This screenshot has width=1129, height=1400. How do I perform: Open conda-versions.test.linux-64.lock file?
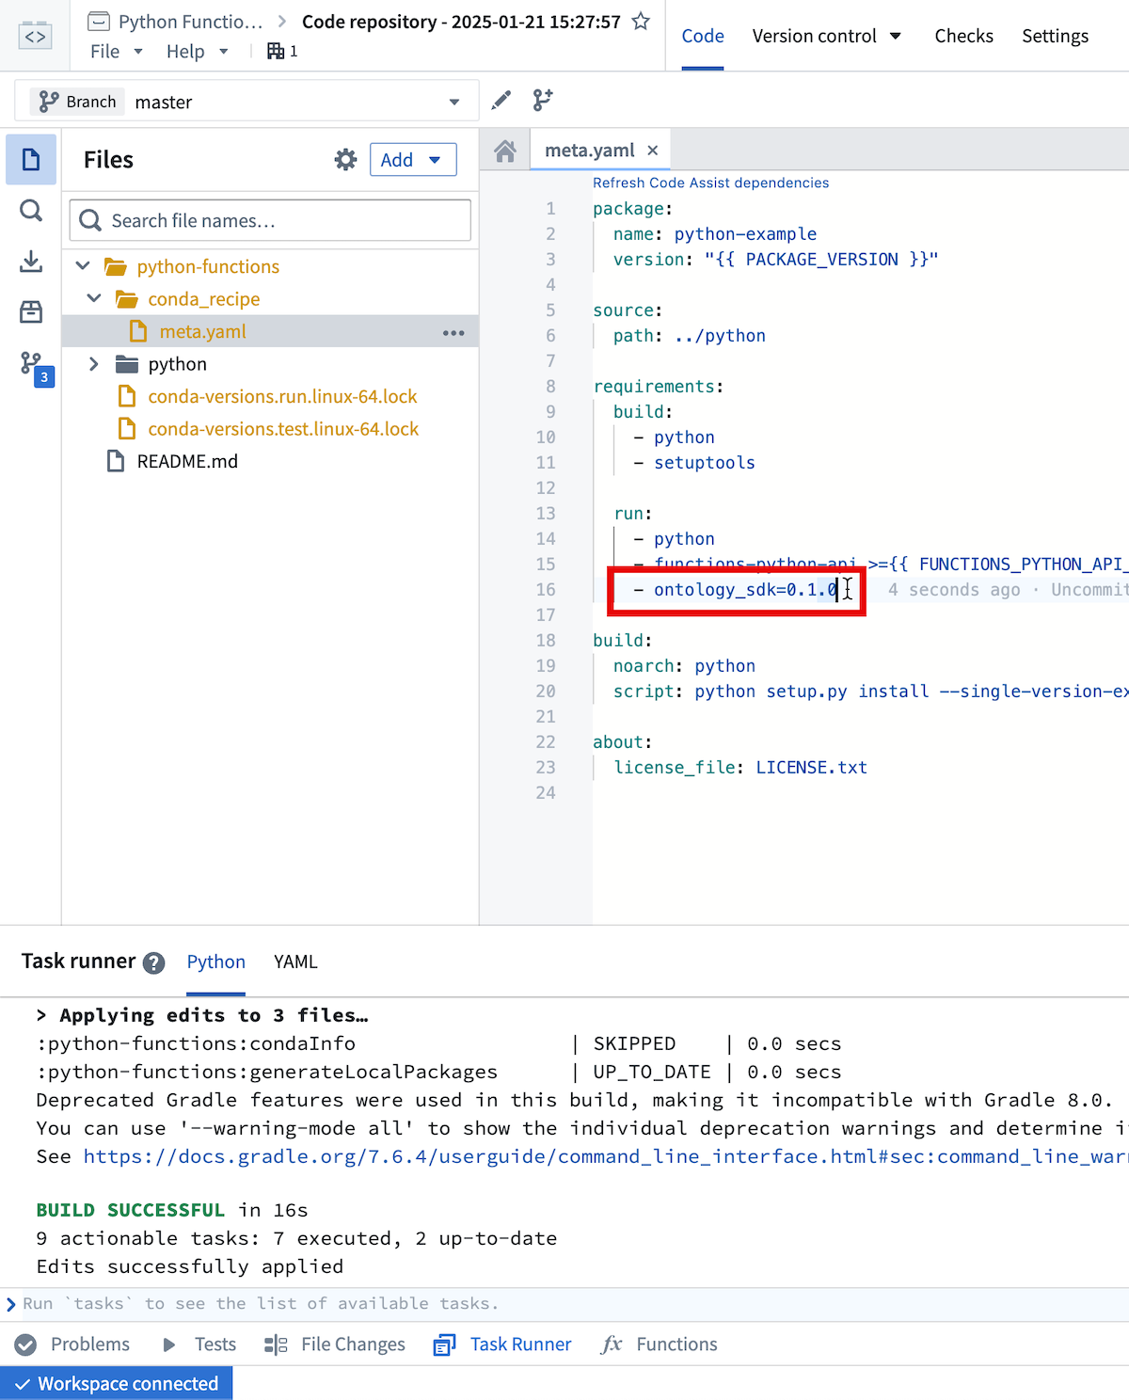[283, 429]
